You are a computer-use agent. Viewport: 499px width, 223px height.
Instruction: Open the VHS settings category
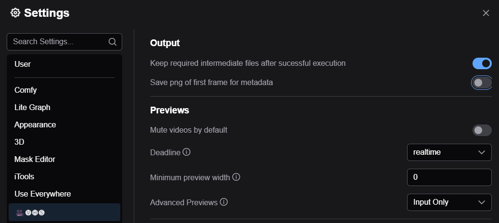(64, 212)
